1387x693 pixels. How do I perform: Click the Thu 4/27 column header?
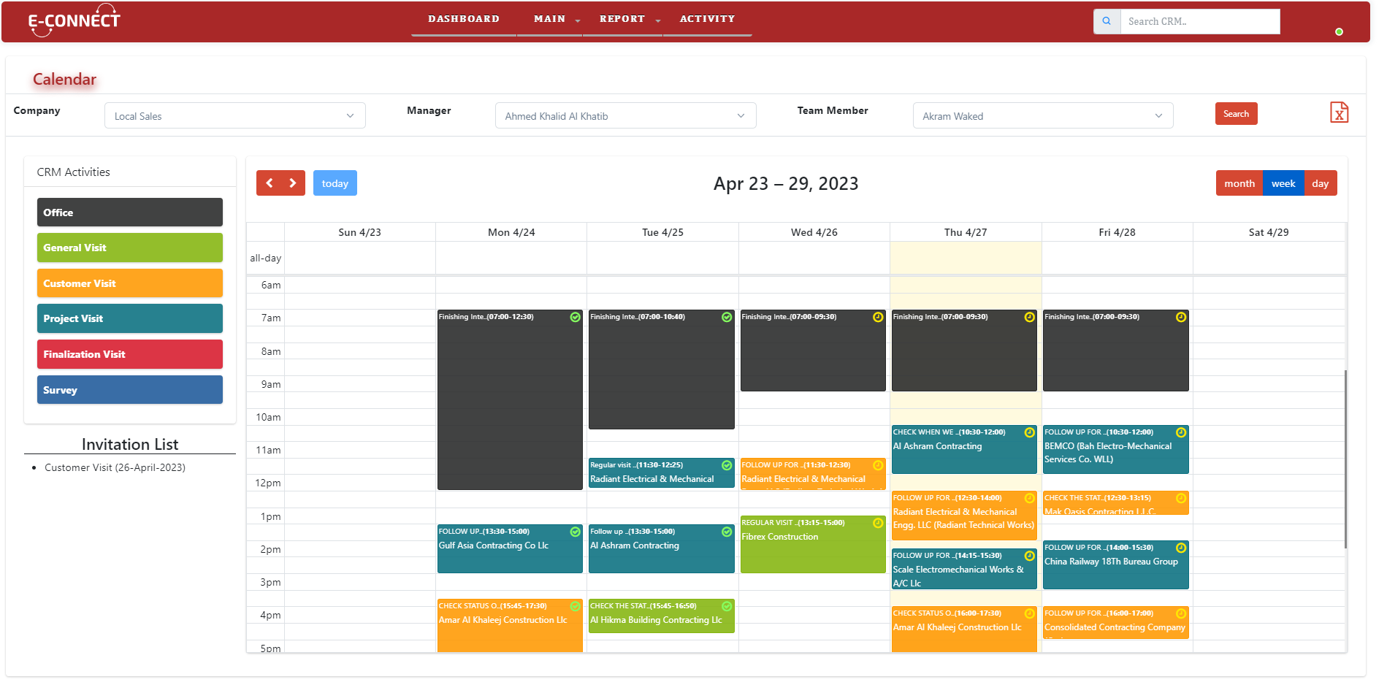click(x=966, y=232)
